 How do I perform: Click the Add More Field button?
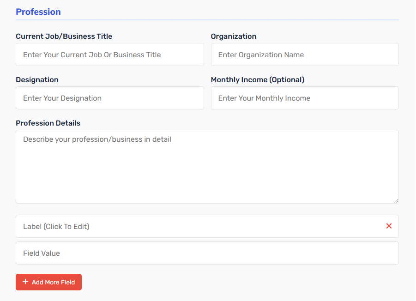(48, 282)
